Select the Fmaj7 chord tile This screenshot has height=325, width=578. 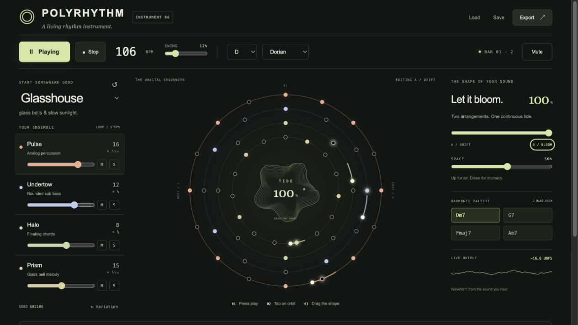(475, 233)
